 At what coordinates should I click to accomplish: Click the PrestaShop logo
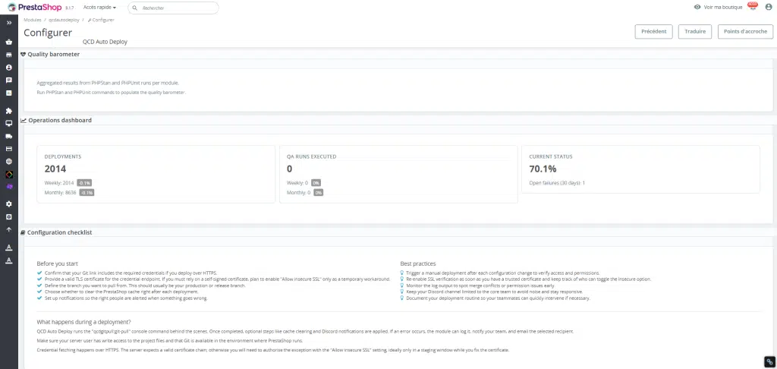click(x=35, y=8)
